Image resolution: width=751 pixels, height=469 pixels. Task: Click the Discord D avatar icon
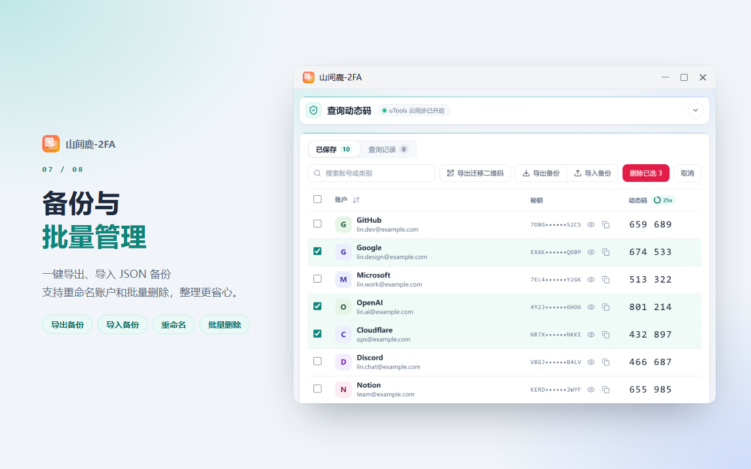343,362
